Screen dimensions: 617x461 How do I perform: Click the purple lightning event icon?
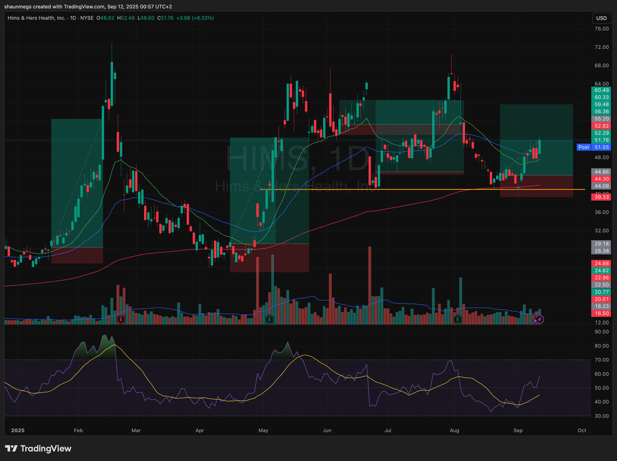pyautogui.click(x=540, y=319)
